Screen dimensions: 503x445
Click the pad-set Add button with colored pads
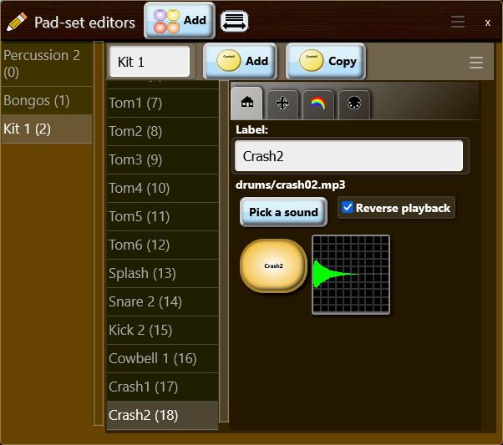[x=180, y=21]
